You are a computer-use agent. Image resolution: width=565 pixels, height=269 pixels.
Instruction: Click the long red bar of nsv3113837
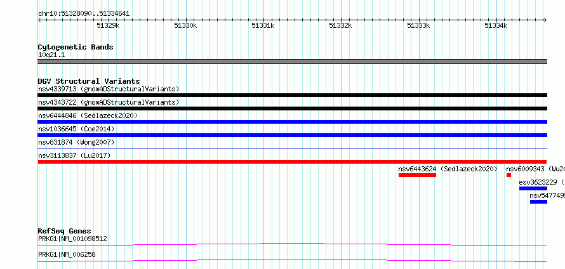pos(292,162)
